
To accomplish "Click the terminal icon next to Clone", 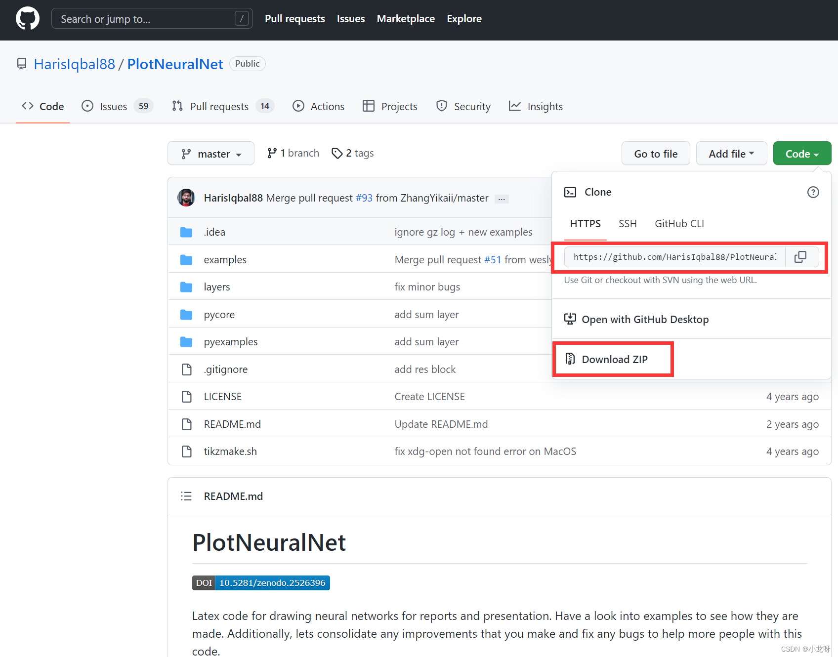I will (x=570, y=192).
